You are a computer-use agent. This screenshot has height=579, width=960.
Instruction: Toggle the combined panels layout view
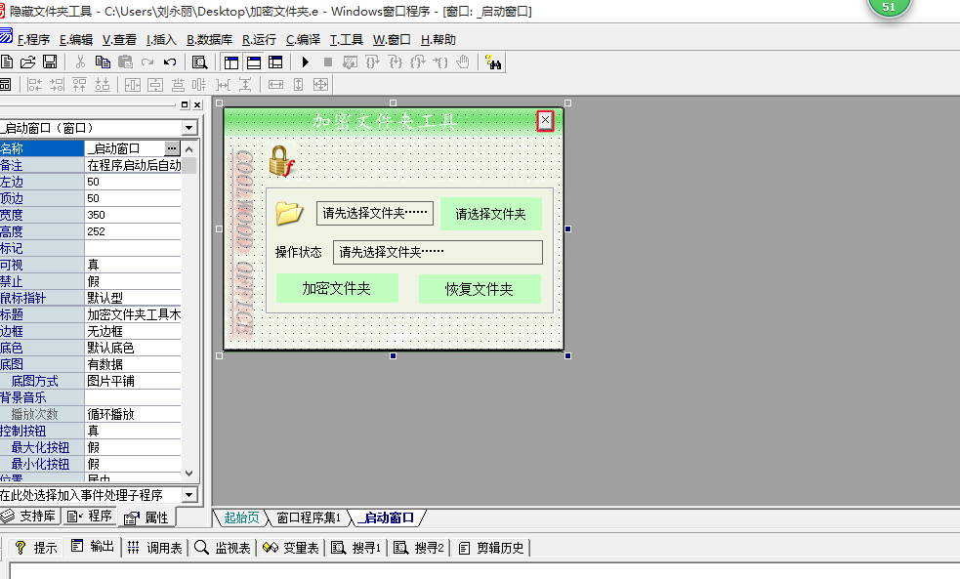coord(276,62)
